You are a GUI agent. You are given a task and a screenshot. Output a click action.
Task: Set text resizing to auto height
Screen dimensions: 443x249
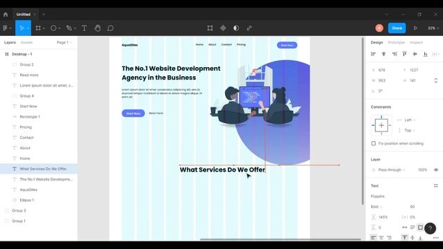413,228
